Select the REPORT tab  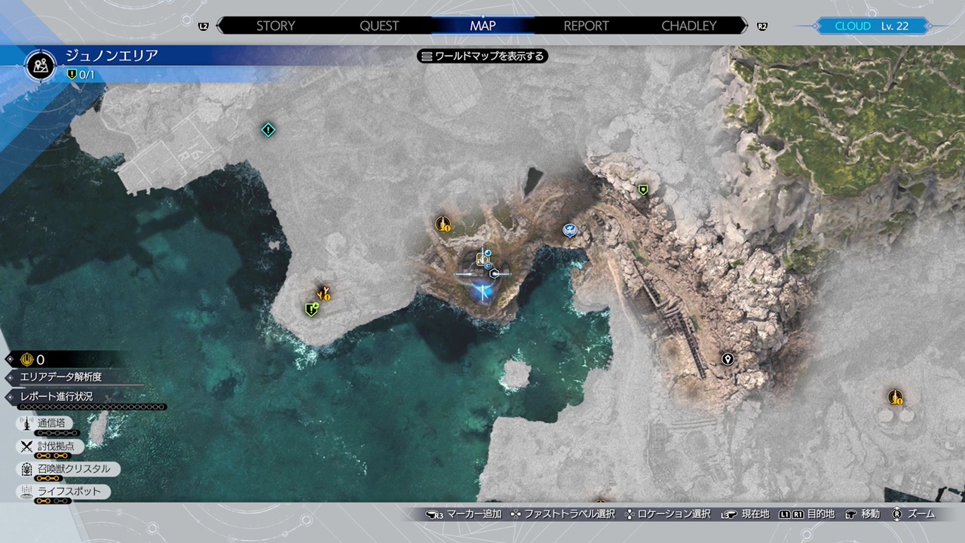(586, 26)
